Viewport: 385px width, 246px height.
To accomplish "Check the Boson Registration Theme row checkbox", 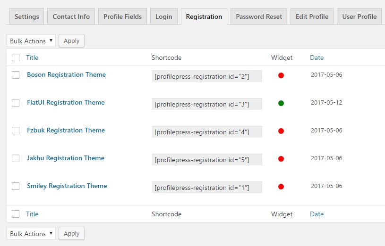I will pyautogui.click(x=16, y=75).
